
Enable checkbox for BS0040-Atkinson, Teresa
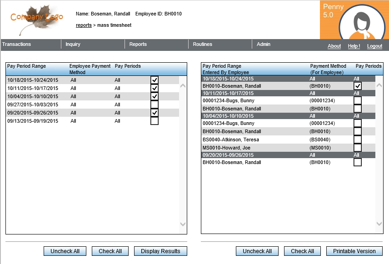tap(358, 139)
